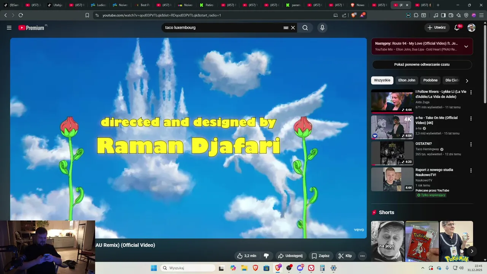This screenshot has height=274, width=487.
Task: Reload the page
Action: [21, 15]
